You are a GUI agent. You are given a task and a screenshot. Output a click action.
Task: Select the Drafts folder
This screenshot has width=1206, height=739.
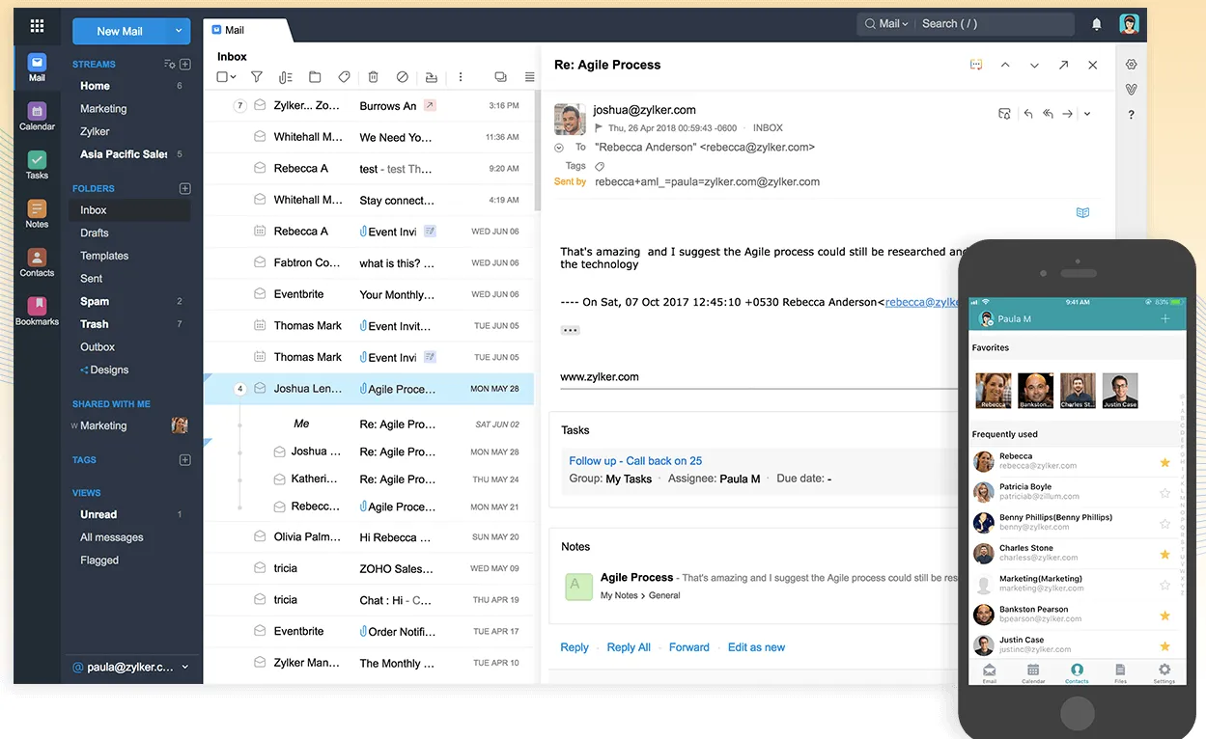[x=95, y=233]
